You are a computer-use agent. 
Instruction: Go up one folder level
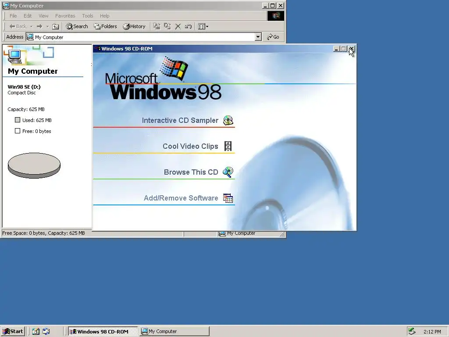(56, 26)
